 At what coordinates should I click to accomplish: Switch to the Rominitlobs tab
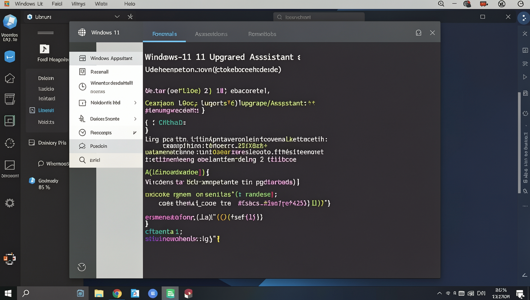(262, 34)
